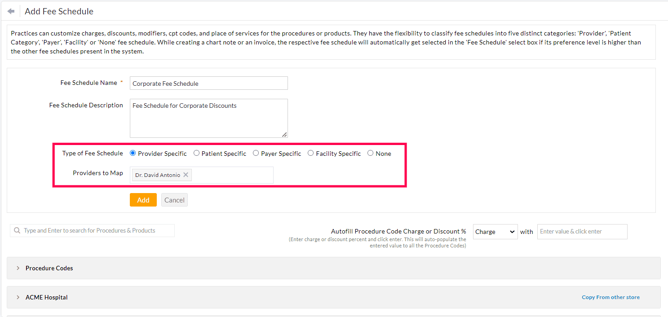Select the Payer Specific option

pos(256,153)
